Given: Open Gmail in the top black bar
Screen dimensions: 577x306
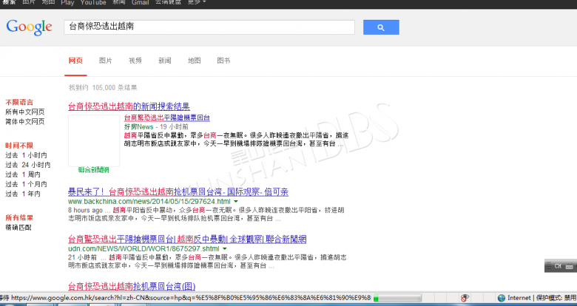Looking at the screenshot, I should click(x=141, y=2).
